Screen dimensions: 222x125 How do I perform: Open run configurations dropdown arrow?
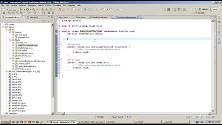click(31, 9)
